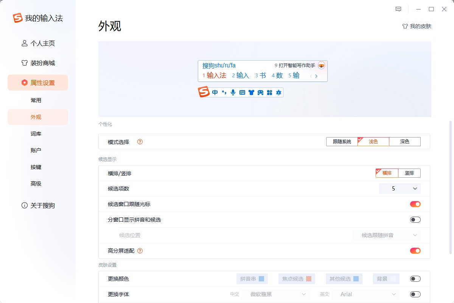The height and width of the screenshot is (303, 454).
Task: Click the gamepad icon in preview bar
Action: click(x=260, y=92)
